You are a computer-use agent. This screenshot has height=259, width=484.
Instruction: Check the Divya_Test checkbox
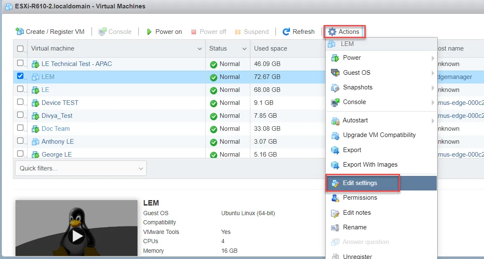pos(20,115)
